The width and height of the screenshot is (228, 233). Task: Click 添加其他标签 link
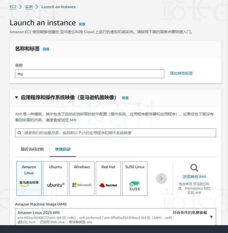(181, 73)
